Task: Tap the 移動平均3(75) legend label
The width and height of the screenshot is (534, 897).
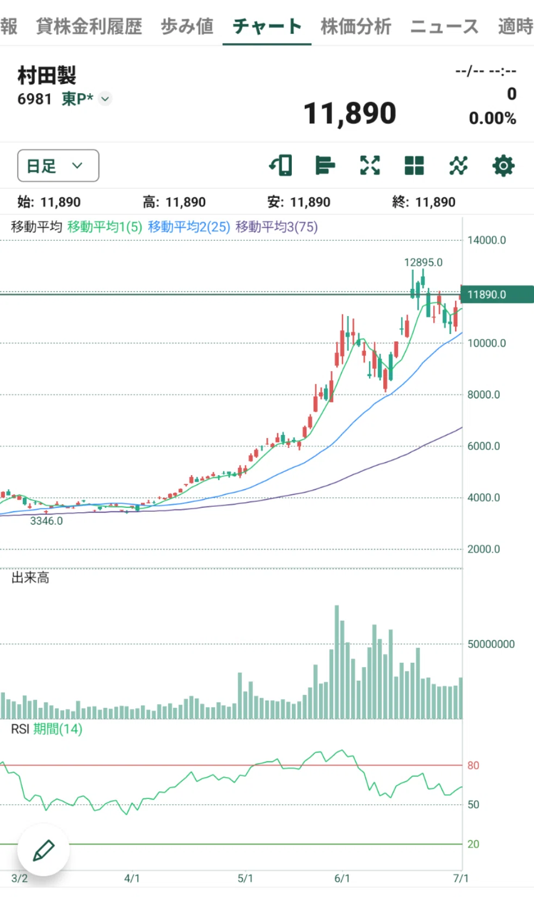Action: point(277,227)
